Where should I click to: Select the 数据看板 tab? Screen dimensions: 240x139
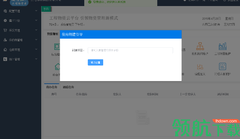coord(53,34)
